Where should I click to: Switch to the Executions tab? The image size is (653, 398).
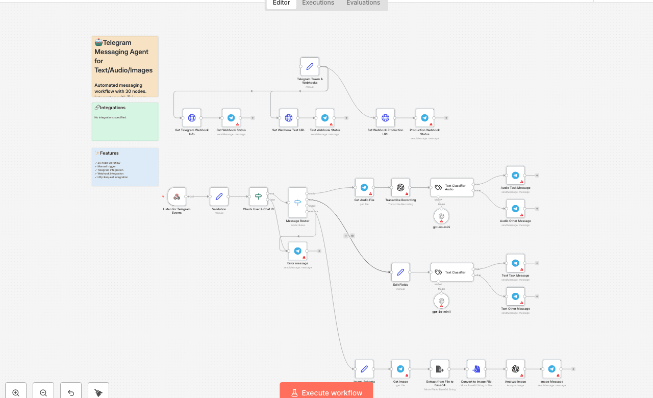tap(318, 3)
